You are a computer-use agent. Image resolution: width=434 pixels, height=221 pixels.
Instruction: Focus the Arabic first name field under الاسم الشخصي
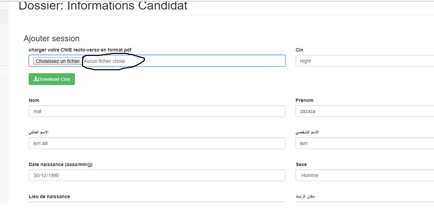coord(364,143)
